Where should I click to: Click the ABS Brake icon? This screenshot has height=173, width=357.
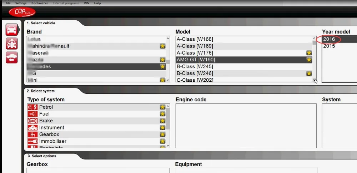[32, 121]
